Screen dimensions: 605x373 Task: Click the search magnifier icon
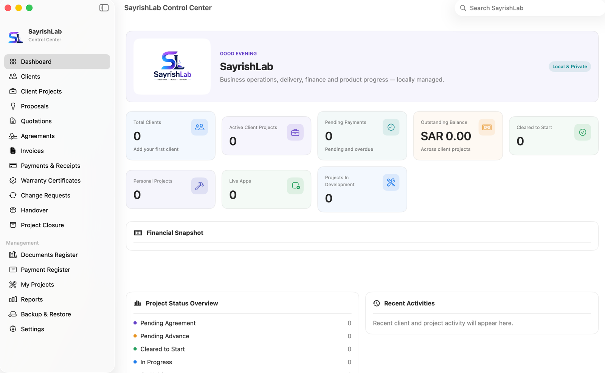pos(463,8)
